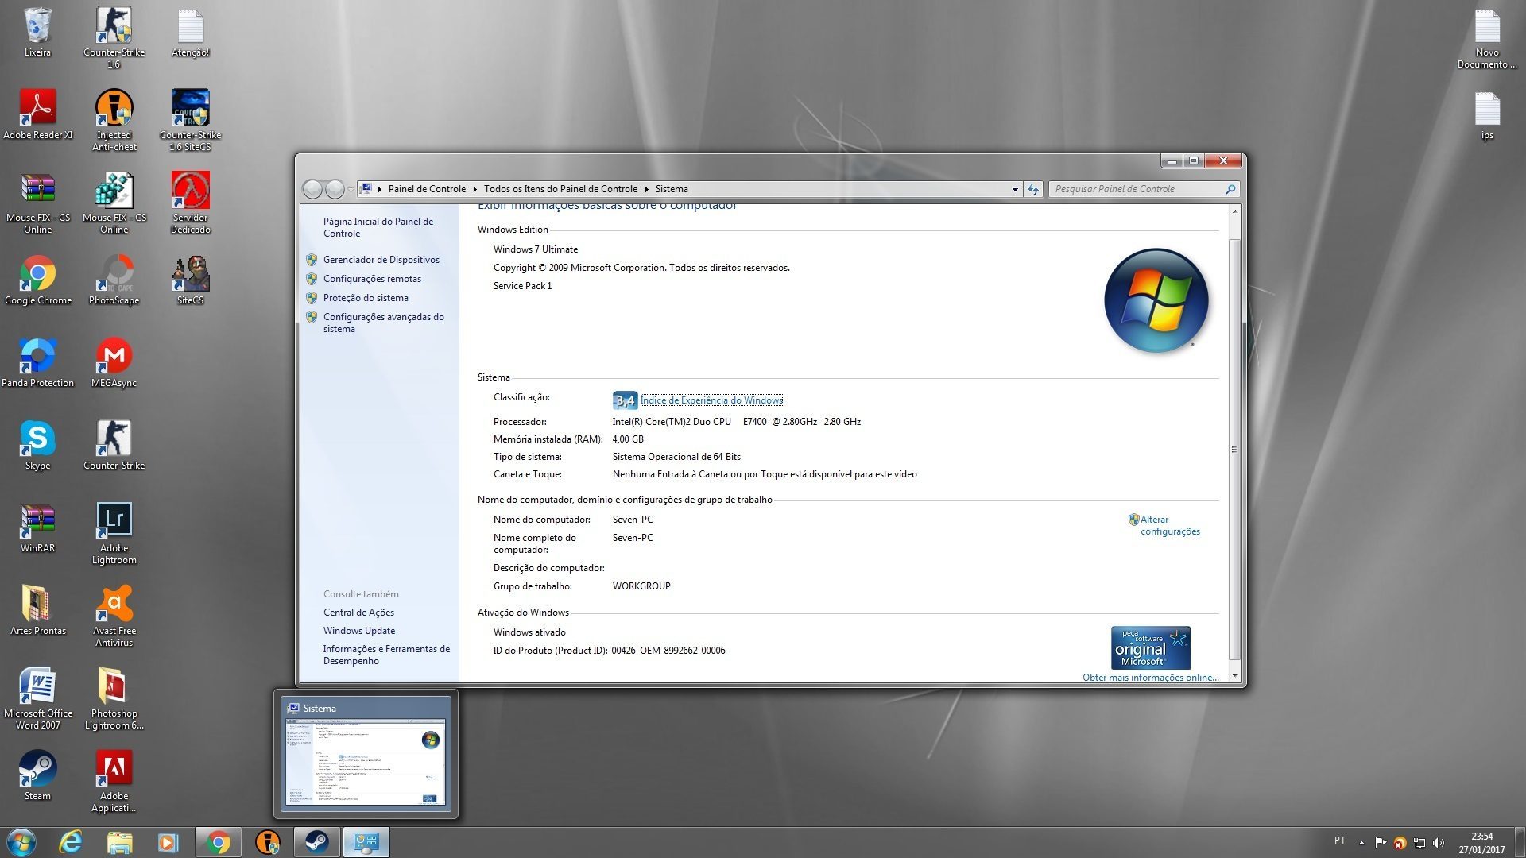Refresh the Control Panel address bar
Viewport: 1526px width, 858px height.
click(1032, 189)
